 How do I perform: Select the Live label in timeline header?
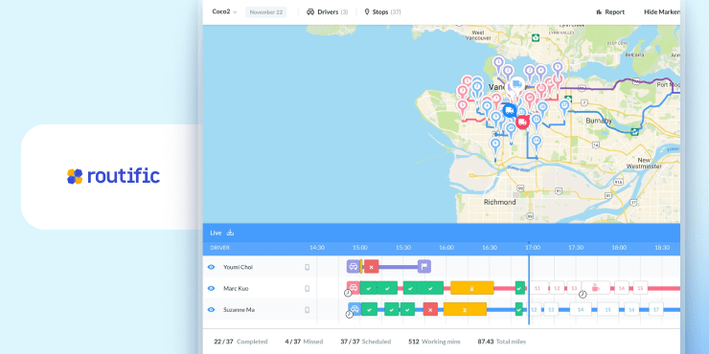216,233
